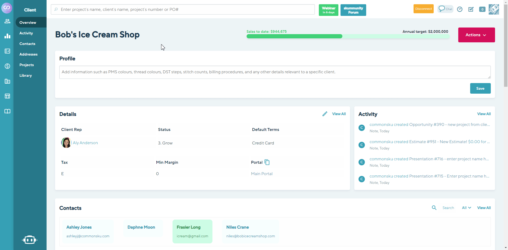
Task: Open the calendar icon in the sidebar
Action: (7, 96)
